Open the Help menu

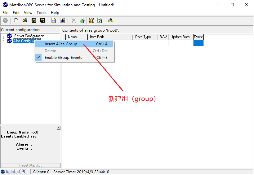coord(55,13)
